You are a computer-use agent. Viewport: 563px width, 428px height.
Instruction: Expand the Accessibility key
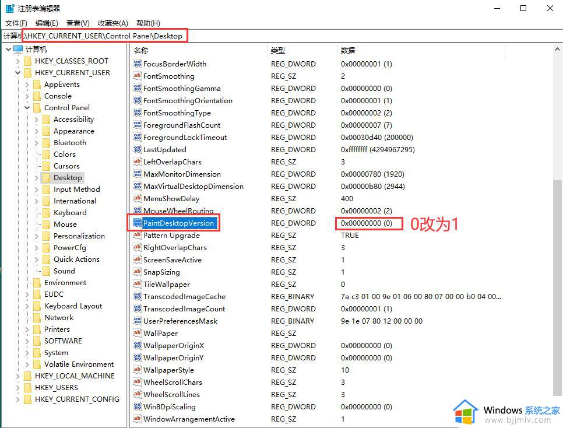click(x=36, y=120)
